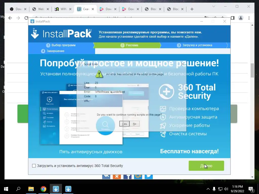Open Chrome profile menu

pyautogui.click(x=241, y=18)
